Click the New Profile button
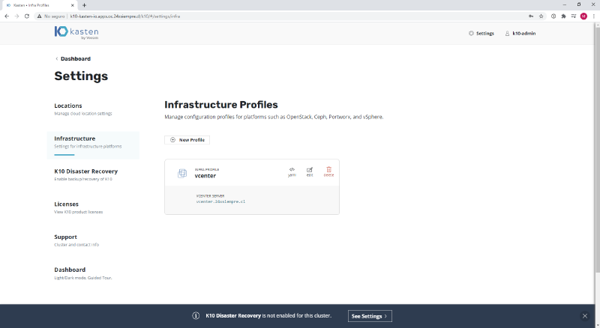This screenshot has width=600, height=328. (187, 140)
